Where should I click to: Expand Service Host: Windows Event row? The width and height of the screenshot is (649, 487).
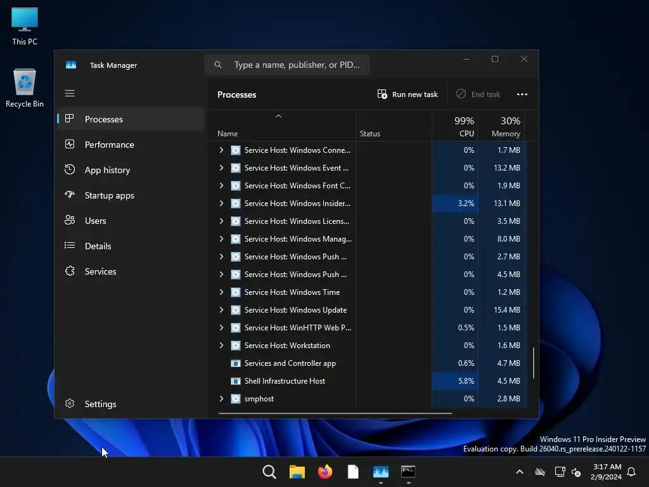(221, 167)
